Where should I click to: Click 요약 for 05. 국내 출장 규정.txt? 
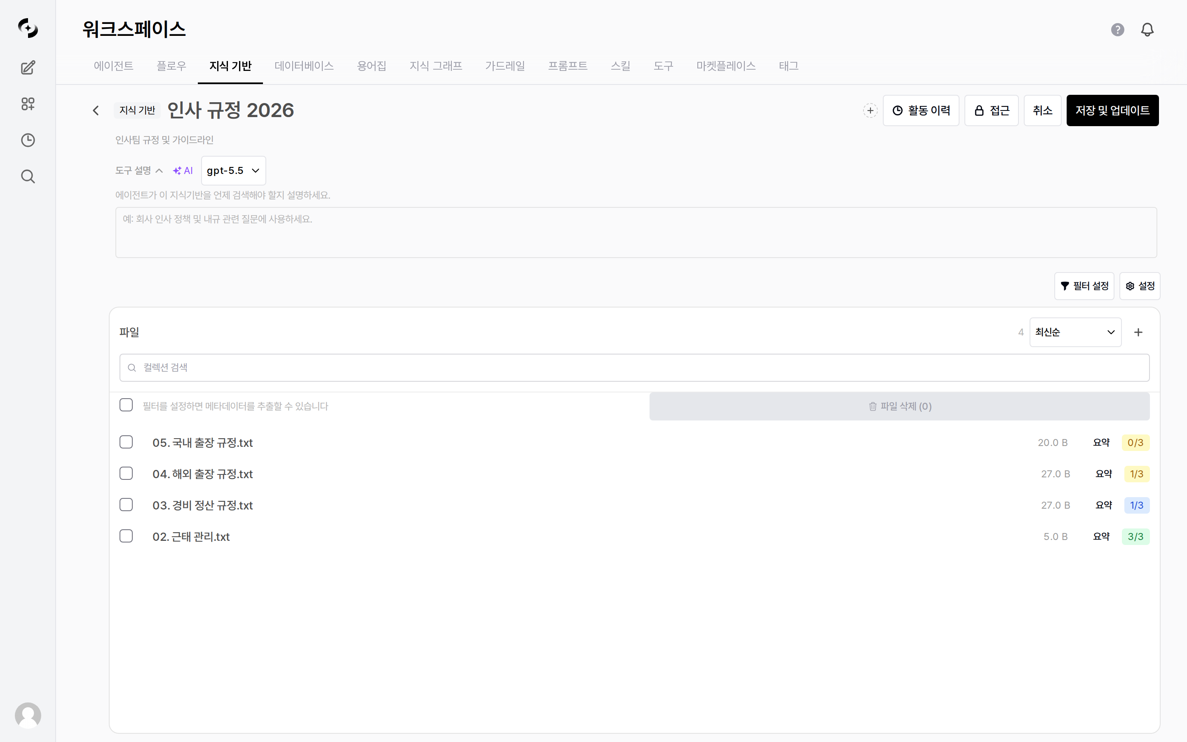point(1101,443)
